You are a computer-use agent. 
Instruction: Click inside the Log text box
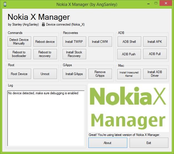click(46, 118)
